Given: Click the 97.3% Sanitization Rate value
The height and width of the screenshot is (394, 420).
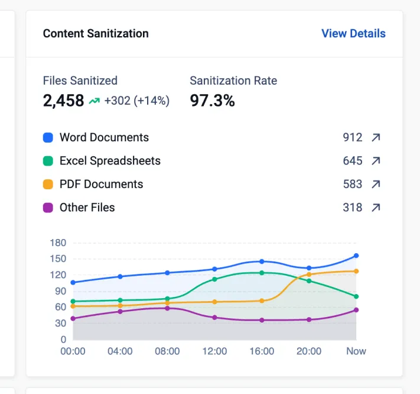Looking at the screenshot, I should [212, 101].
